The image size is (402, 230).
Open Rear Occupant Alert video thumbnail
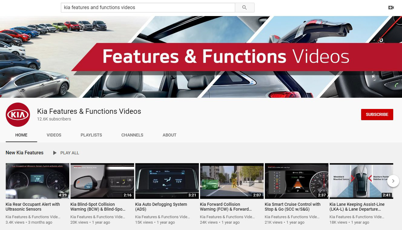[38, 181]
